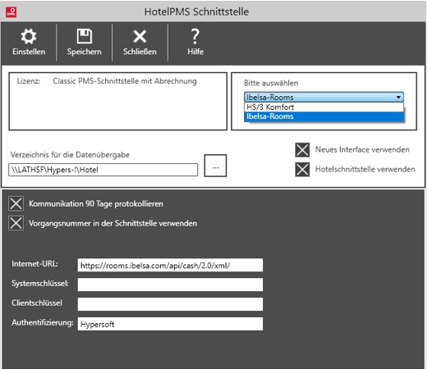
Task: Select HS/3 Komfort from the dropdown list
Action: coord(324,107)
